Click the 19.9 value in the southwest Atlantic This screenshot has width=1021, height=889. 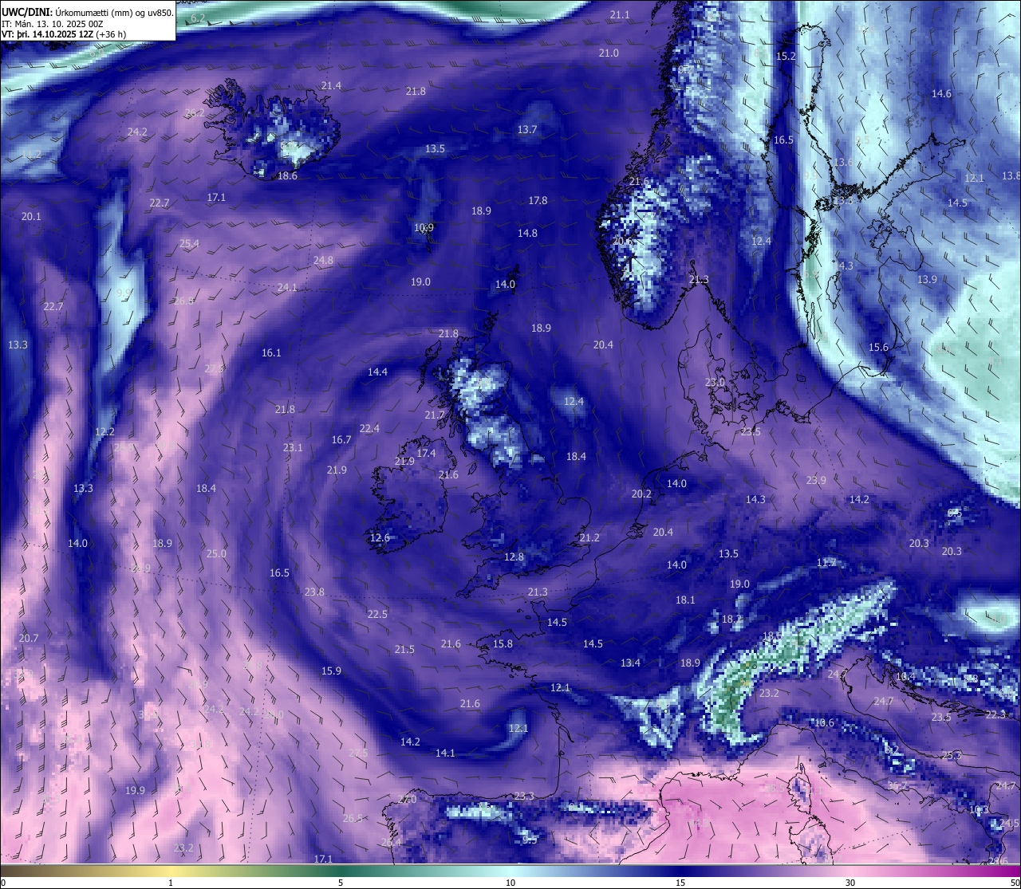(x=135, y=790)
